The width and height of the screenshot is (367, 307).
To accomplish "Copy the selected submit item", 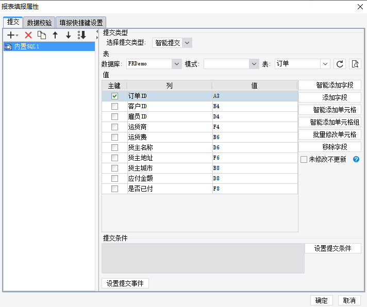I will click(x=42, y=35).
